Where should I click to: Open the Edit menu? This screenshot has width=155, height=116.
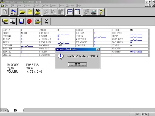click(x=12, y=5)
